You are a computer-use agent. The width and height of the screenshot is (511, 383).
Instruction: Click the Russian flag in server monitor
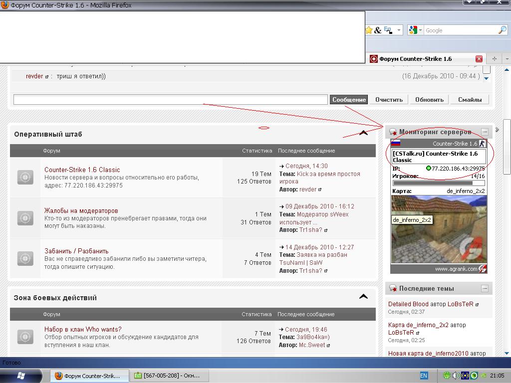coord(396,143)
